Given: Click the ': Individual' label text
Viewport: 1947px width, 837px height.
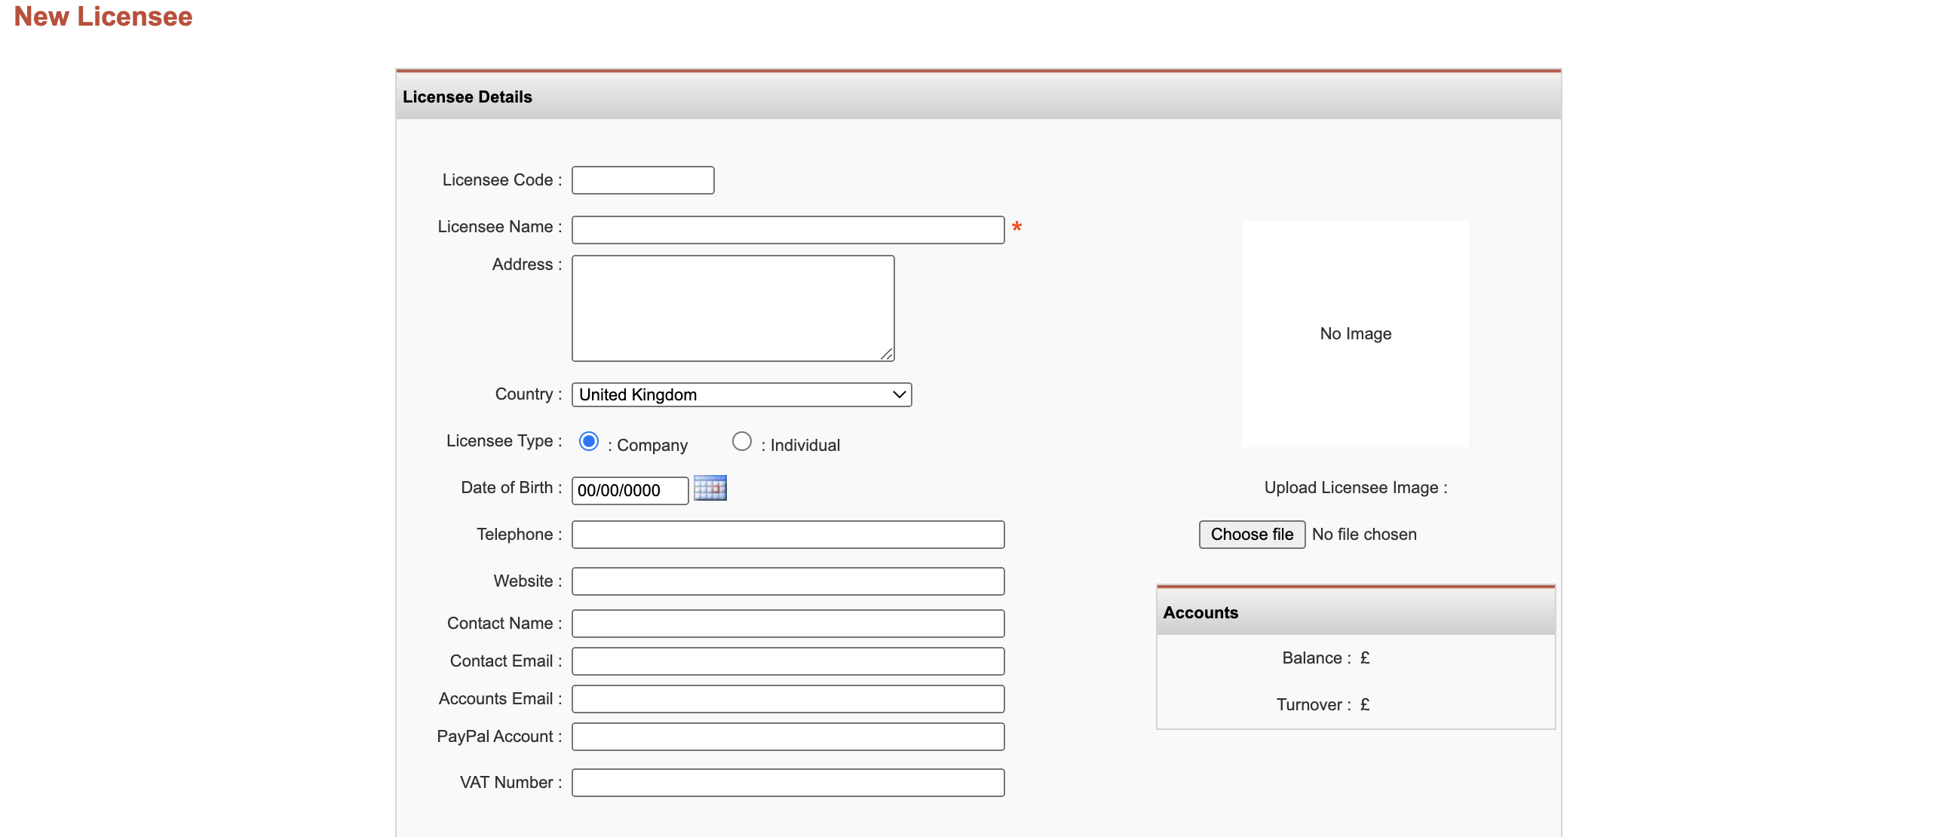Looking at the screenshot, I should point(800,446).
